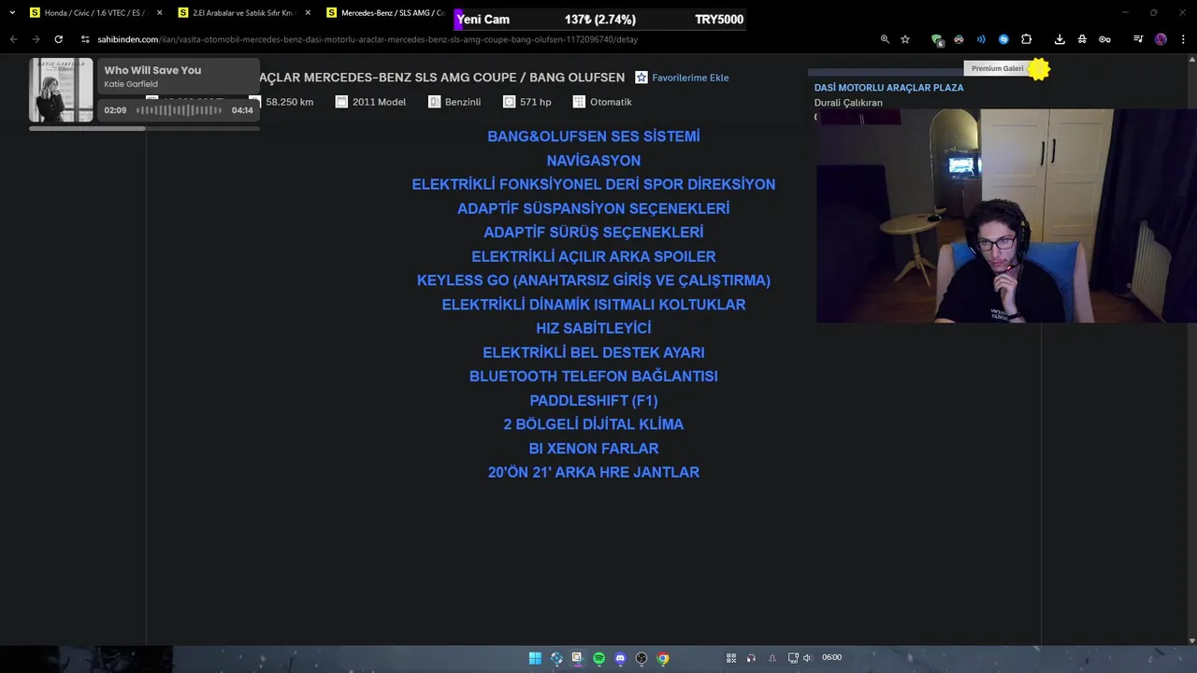The height and width of the screenshot is (673, 1197).
Task: Click the 06:00 taskbar clock
Action: click(831, 657)
